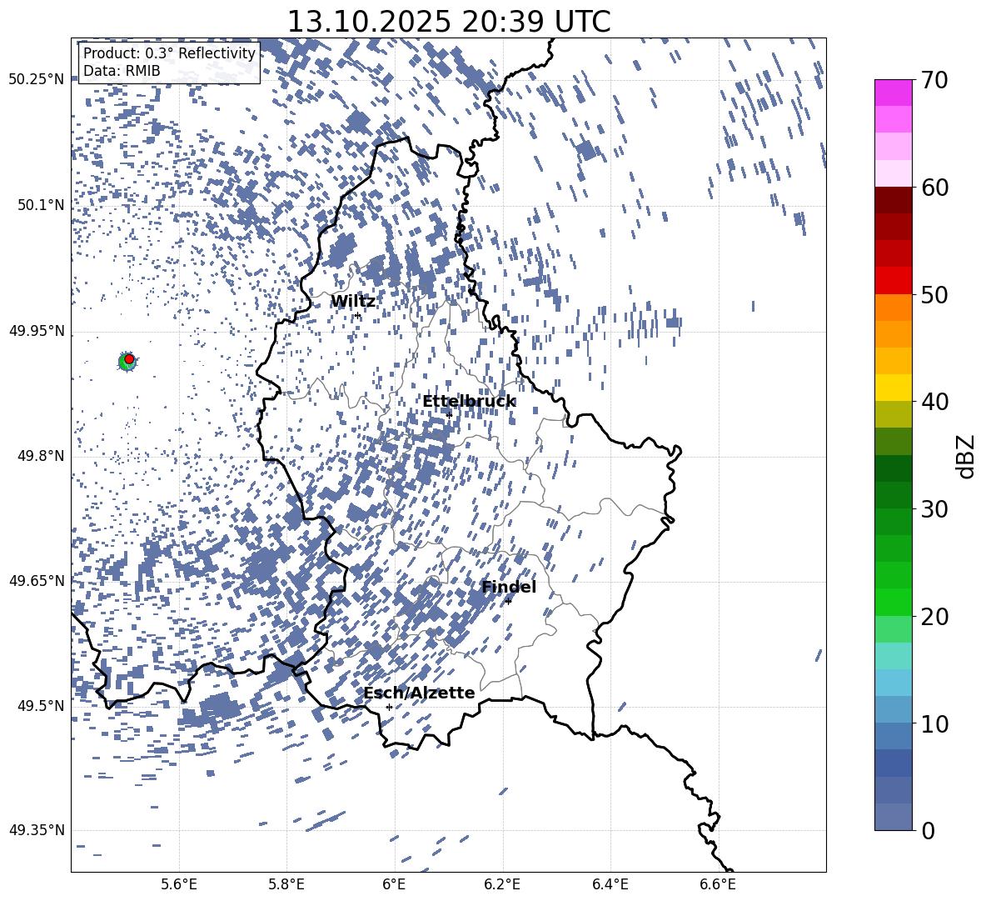Select the Ettelbruck city label
The image size is (986, 901).
pos(469,402)
